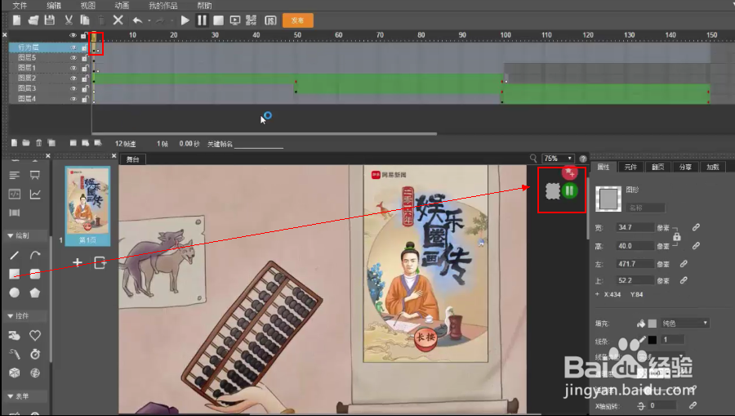Select the rounded rectangle tool

pos(35,274)
